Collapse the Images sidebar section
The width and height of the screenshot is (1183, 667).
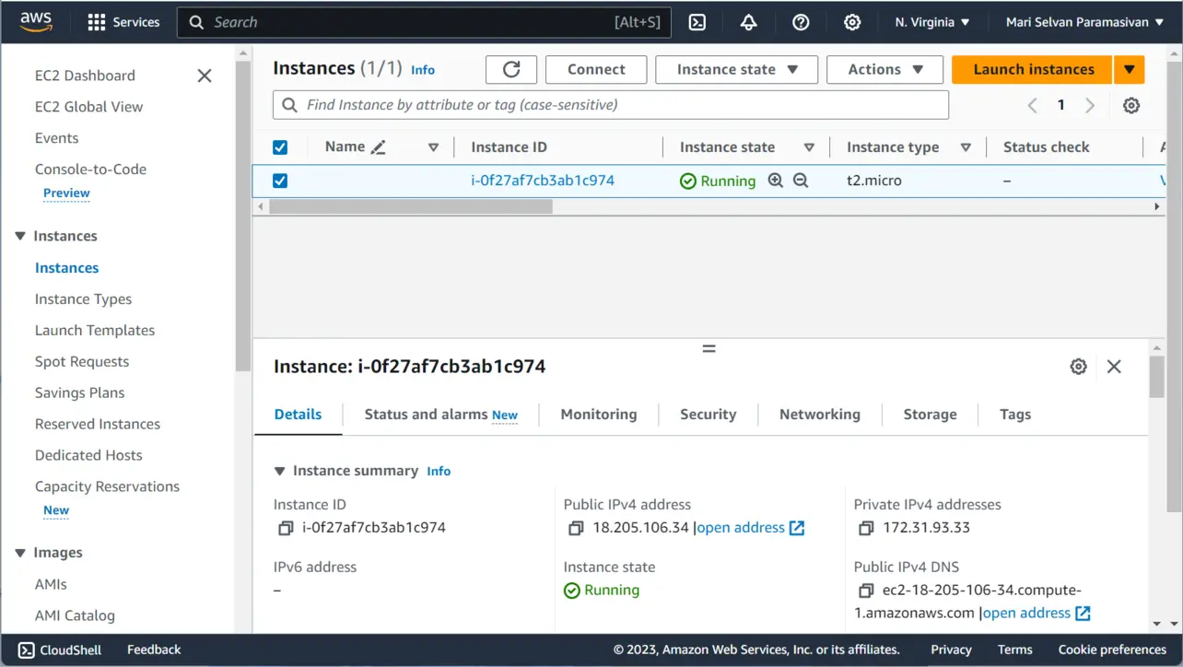(x=20, y=554)
